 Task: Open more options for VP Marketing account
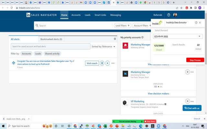tap(192, 101)
